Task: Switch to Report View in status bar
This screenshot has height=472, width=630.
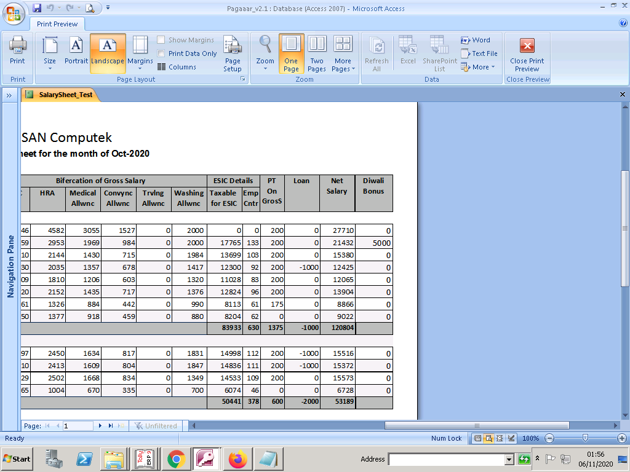Action: [477, 438]
